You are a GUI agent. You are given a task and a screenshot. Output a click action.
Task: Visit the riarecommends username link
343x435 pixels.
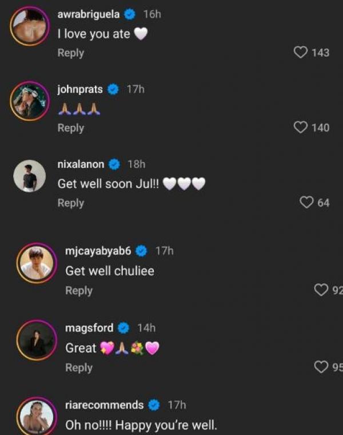point(105,405)
